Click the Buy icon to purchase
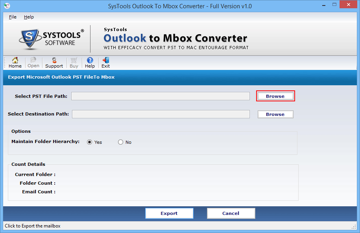 pos(74,62)
